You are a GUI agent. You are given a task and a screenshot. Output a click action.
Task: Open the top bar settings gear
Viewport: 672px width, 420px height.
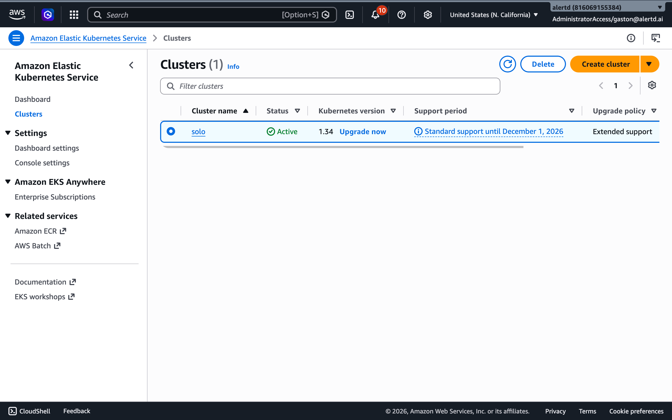[428, 15]
